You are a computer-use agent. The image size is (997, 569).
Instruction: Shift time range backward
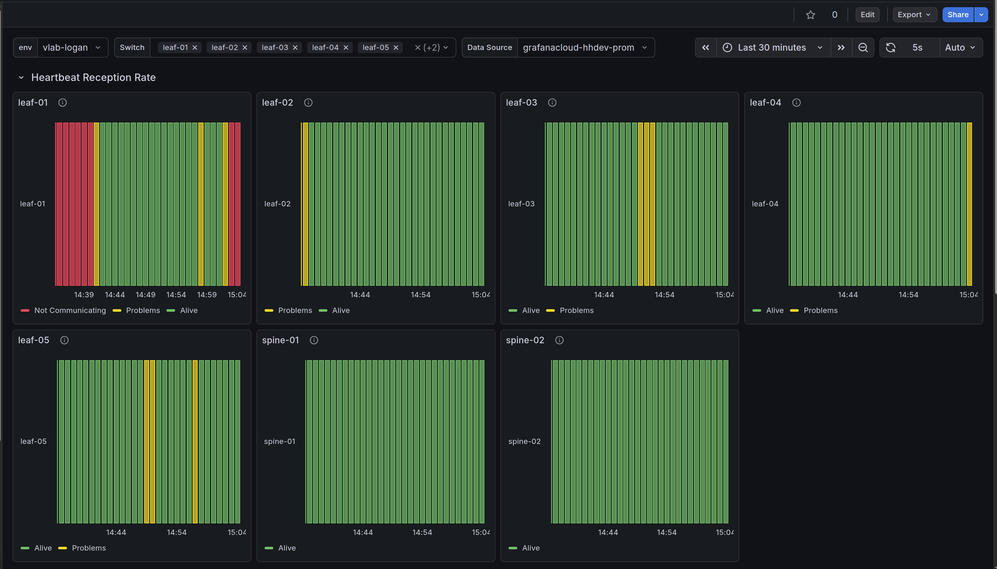tap(706, 48)
